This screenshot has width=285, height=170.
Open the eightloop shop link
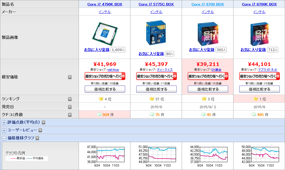click(113, 70)
